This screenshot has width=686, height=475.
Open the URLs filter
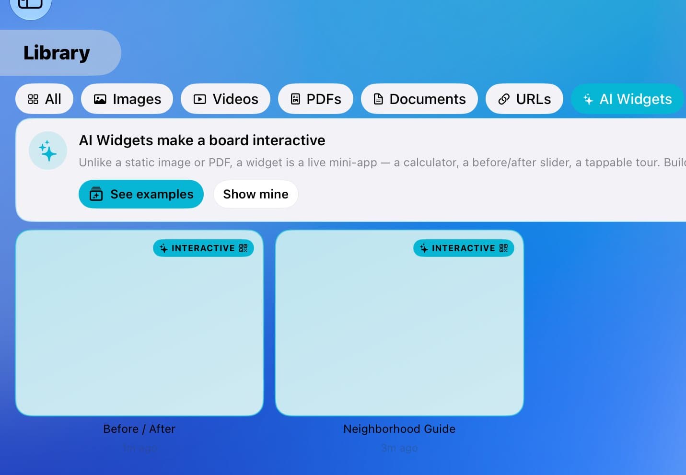pyautogui.click(x=524, y=99)
